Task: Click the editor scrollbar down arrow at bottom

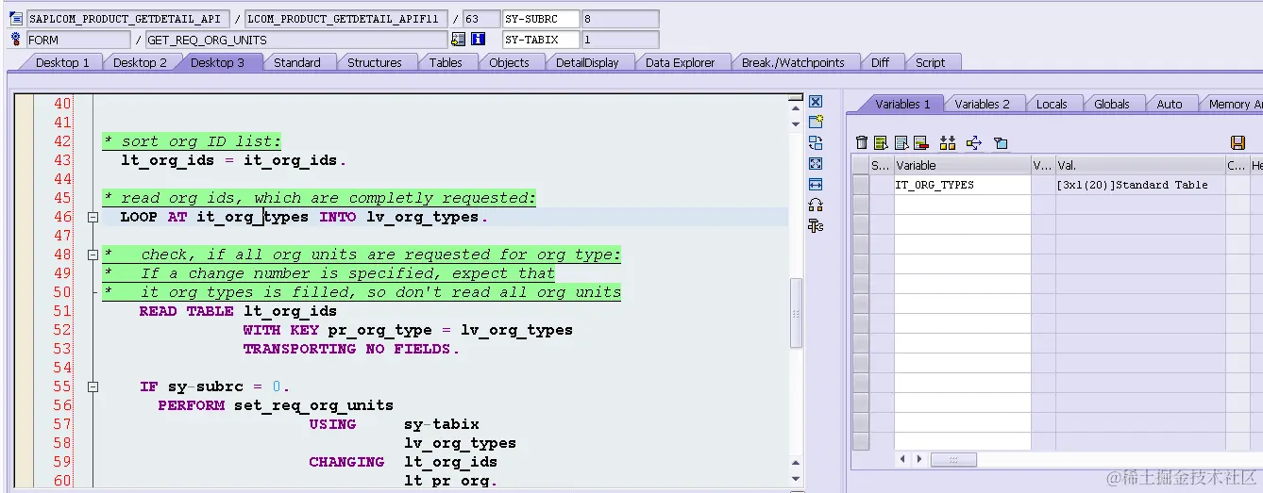Action: 796,479
